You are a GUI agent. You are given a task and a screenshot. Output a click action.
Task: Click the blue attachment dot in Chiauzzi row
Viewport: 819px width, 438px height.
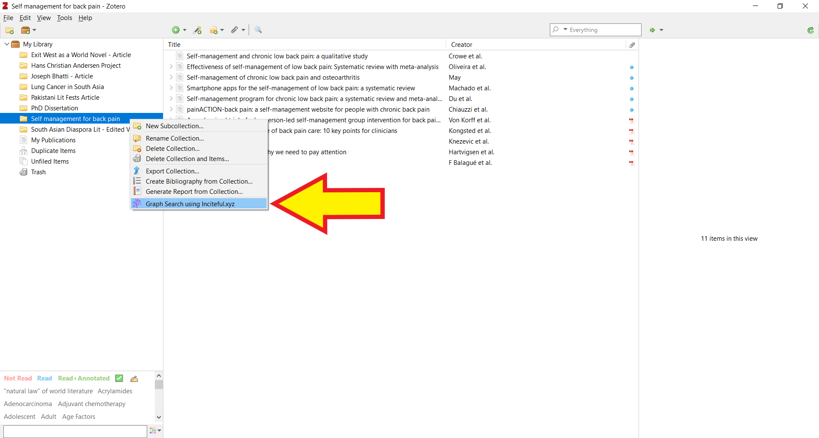[632, 110]
